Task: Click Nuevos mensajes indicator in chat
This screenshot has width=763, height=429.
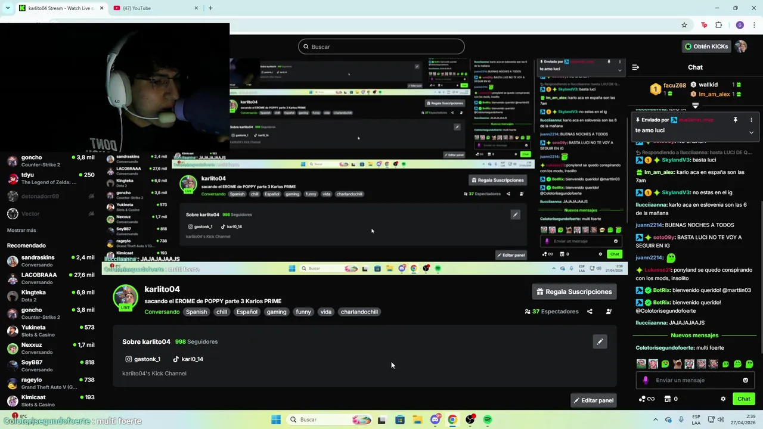Action: tap(694, 335)
